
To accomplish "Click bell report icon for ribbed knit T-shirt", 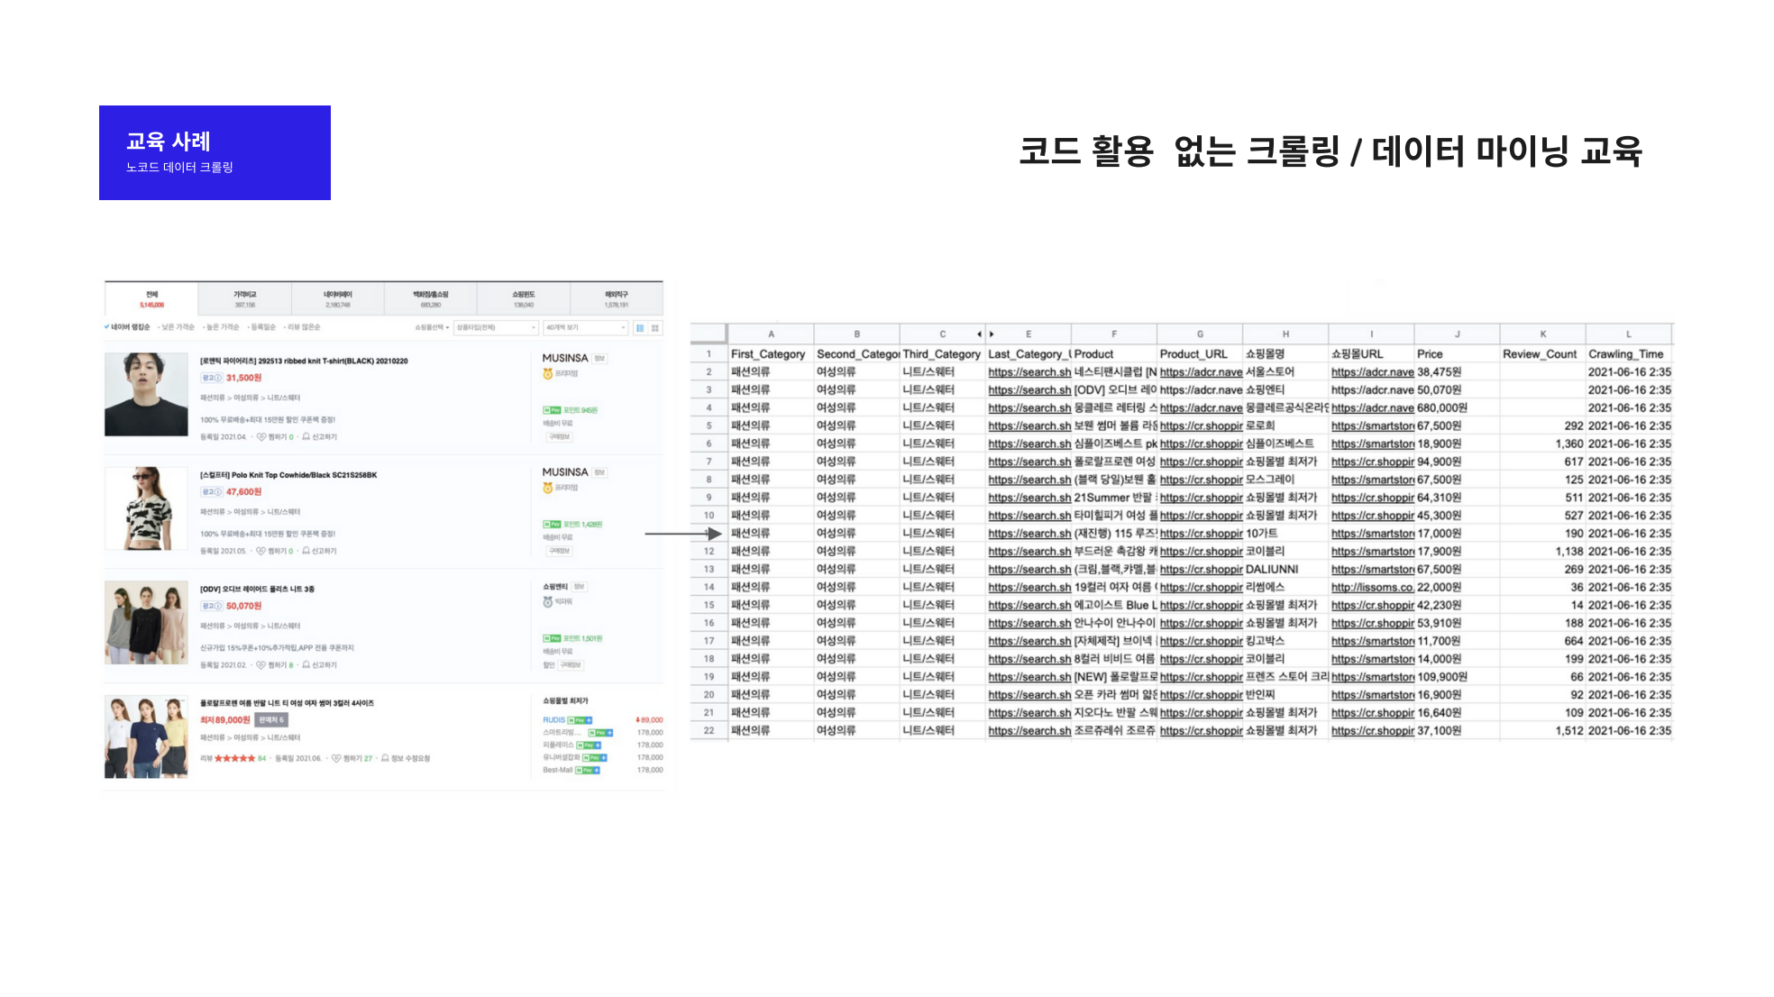I will click(x=306, y=437).
